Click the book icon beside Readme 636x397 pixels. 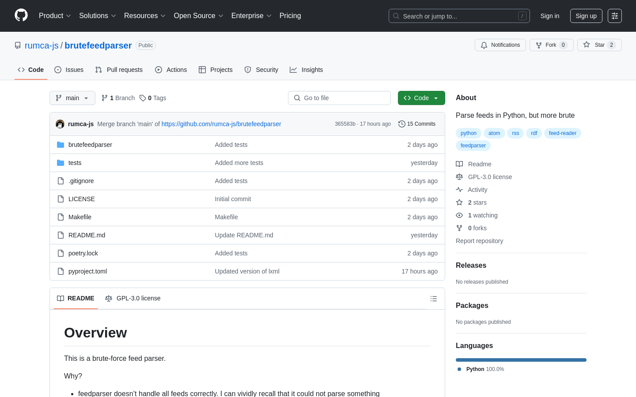click(459, 164)
